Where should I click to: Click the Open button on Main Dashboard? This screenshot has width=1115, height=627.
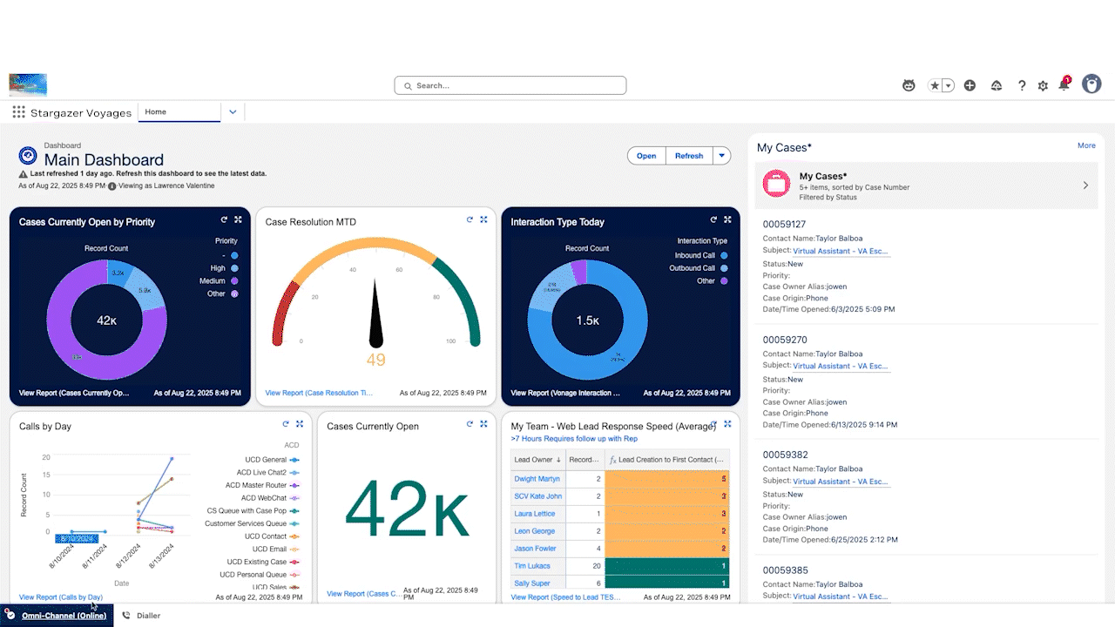646,155
